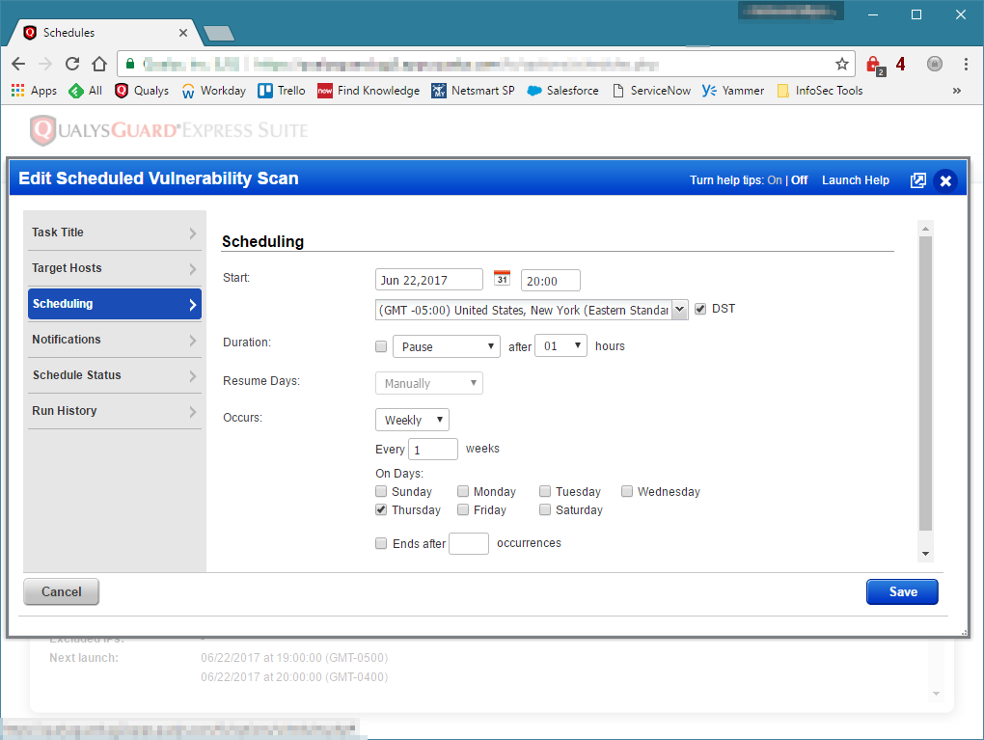The image size is (984, 740).
Task: Click the start time input field
Action: pyautogui.click(x=550, y=281)
